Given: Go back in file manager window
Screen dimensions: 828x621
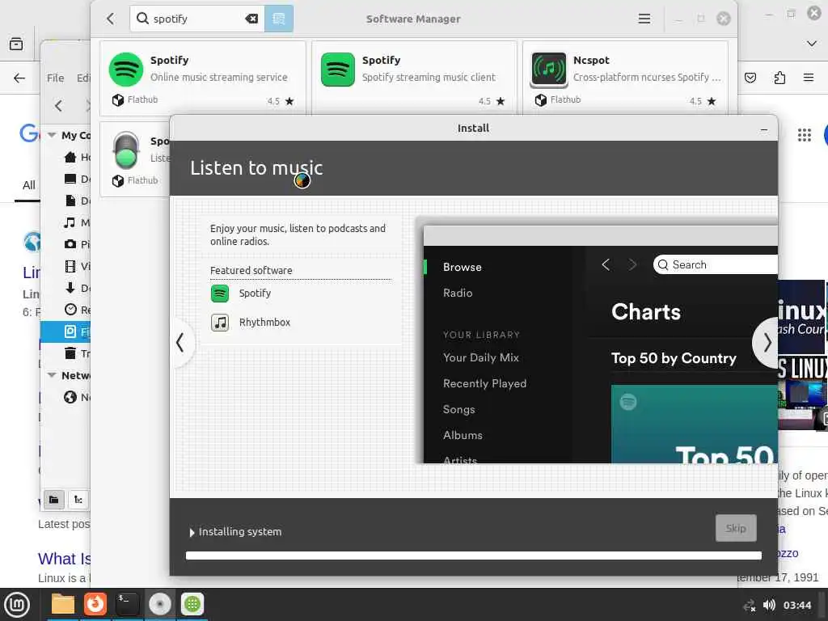Looking at the screenshot, I should tap(58, 106).
